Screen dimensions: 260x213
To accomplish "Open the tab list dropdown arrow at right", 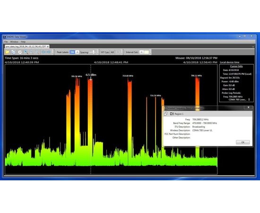I will point(253,47).
